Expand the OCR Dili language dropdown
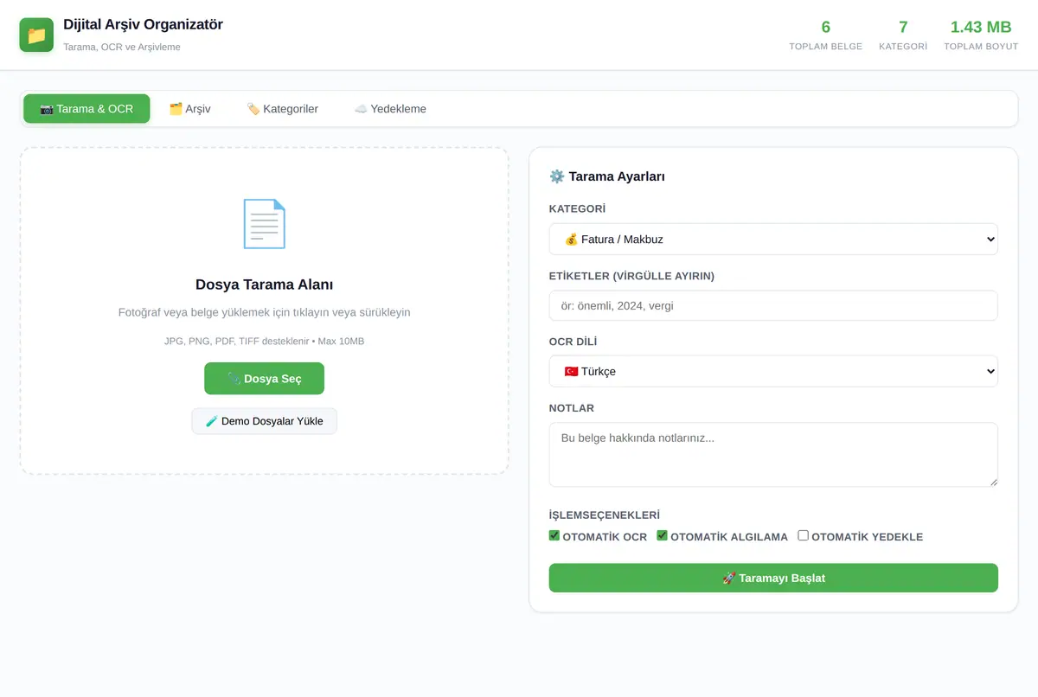The height and width of the screenshot is (697, 1038). pos(773,371)
